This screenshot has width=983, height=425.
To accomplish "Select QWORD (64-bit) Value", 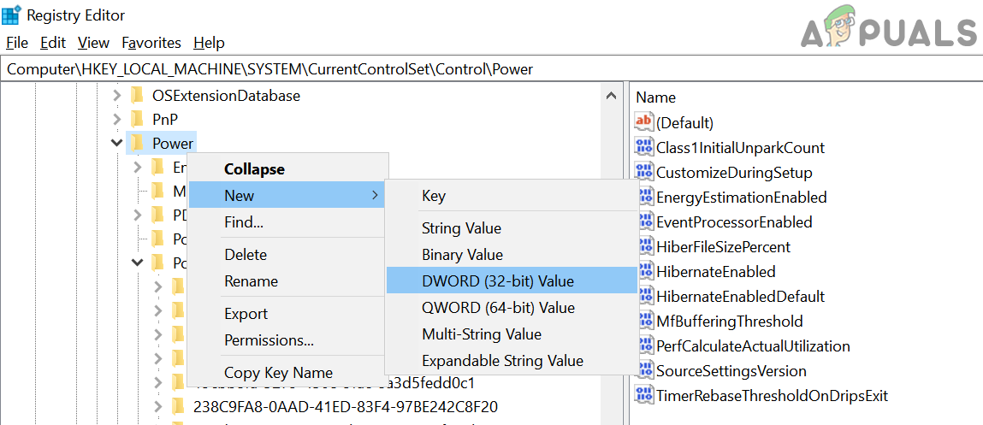I will tap(498, 307).
